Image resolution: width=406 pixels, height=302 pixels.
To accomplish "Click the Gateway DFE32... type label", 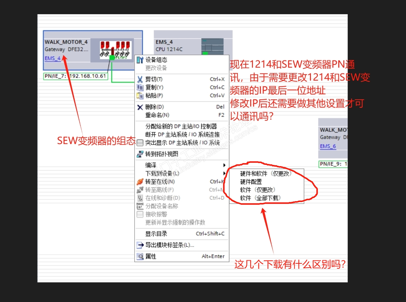I will click(x=66, y=49).
